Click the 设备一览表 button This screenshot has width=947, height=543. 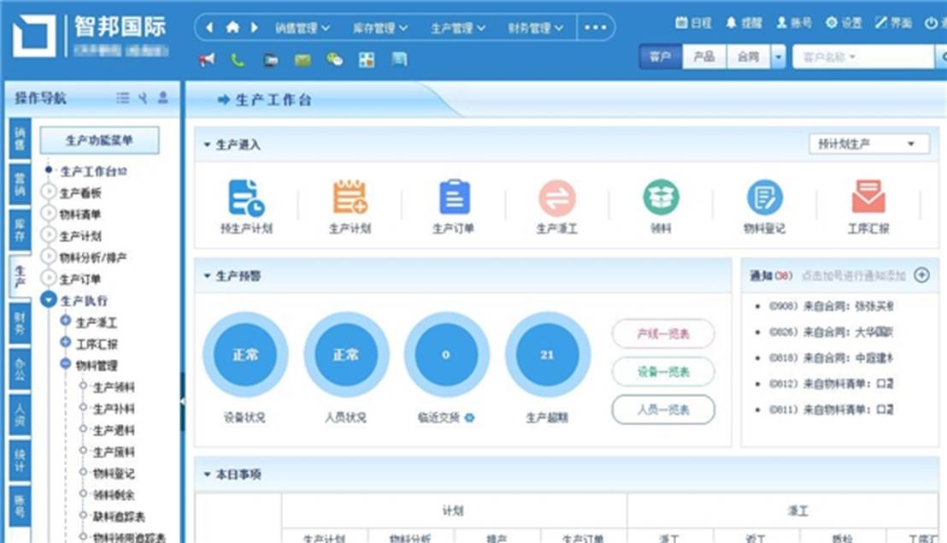663,371
